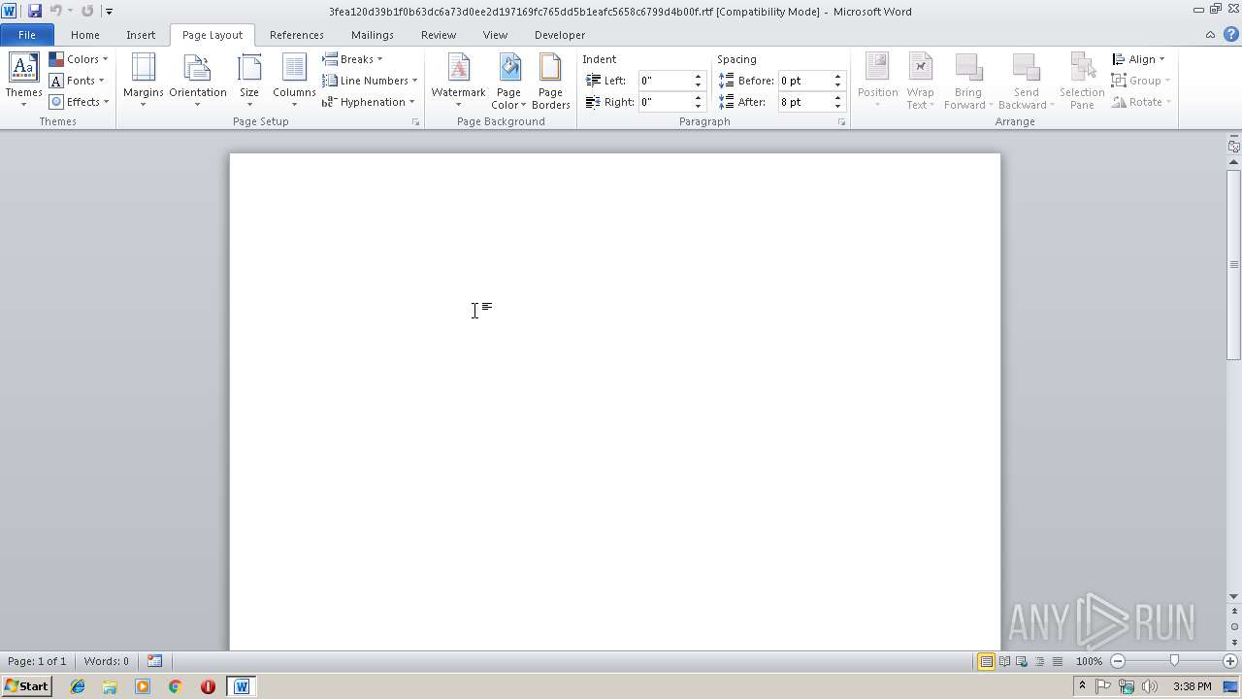Expand the theme Colors dropdown

click(x=79, y=59)
